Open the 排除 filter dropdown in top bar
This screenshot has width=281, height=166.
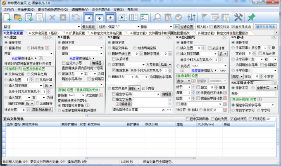click(x=171, y=27)
